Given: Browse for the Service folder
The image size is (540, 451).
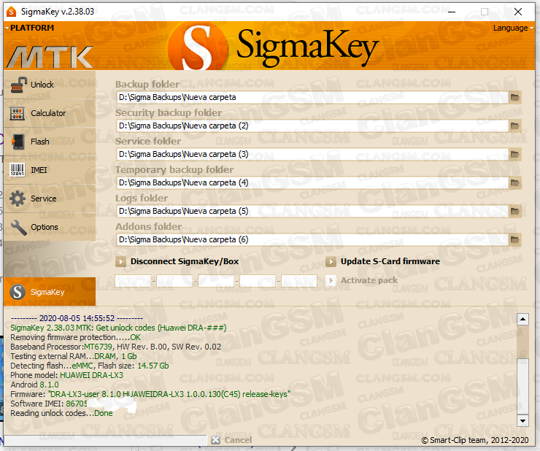Looking at the screenshot, I should coord(515,155).
